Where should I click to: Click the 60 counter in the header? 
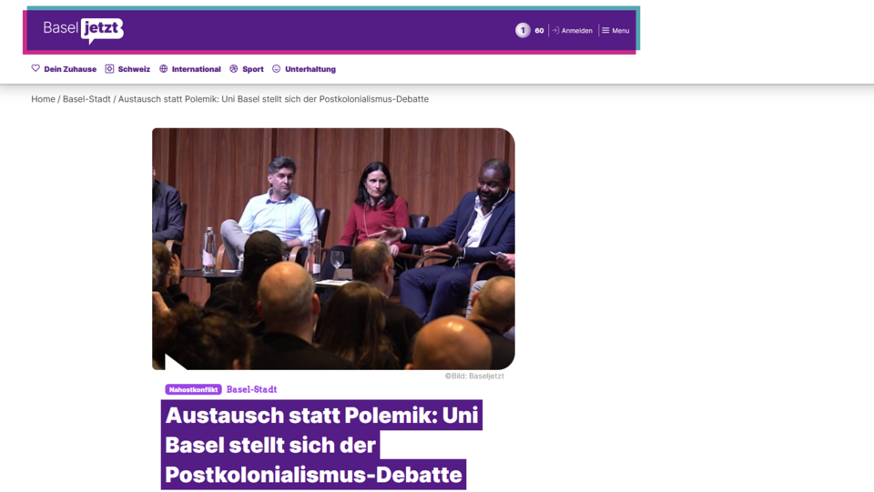point(539,31)
